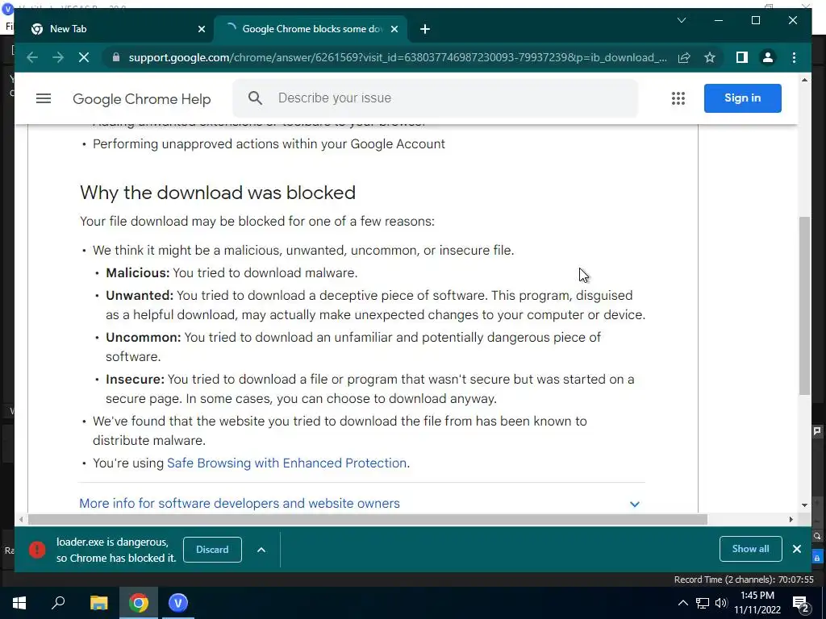Open the Google apps grid
Viewport: 826px width, 619px height.
678,98
